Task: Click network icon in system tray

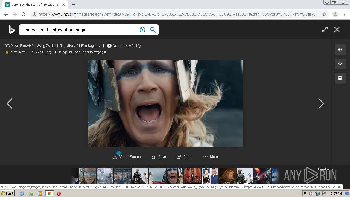Action: point(317,193)
